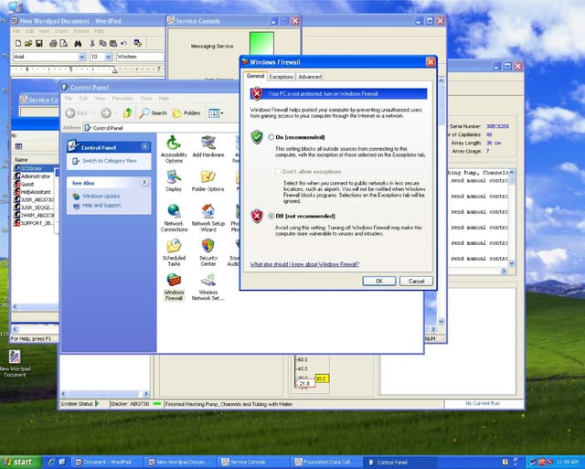Switch to the General tab in Windows Firewall
Image resolution: width=585 pixels, height=469 pixels.
point(256,76)
